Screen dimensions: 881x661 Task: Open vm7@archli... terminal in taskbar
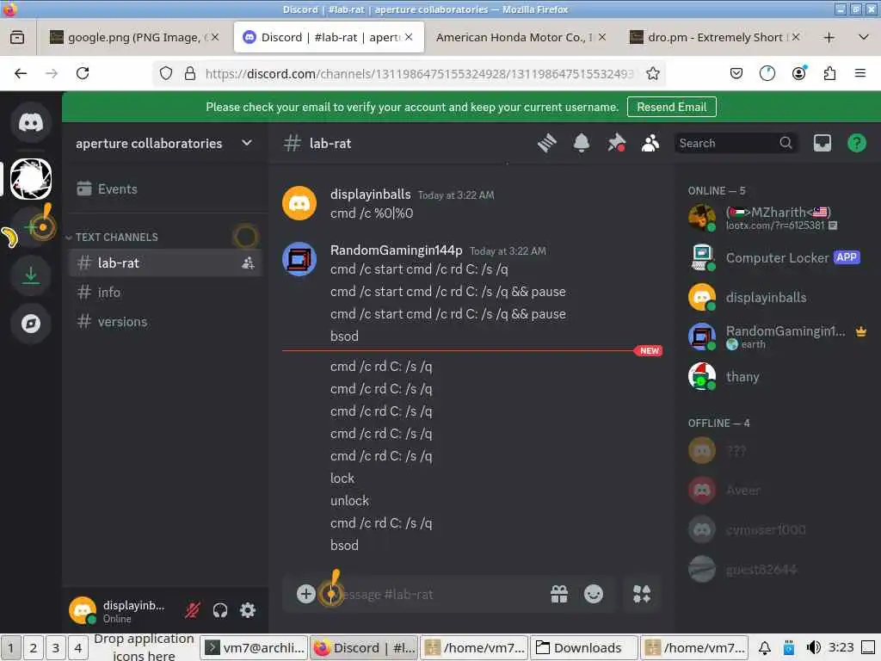click(x=255, y=648)
